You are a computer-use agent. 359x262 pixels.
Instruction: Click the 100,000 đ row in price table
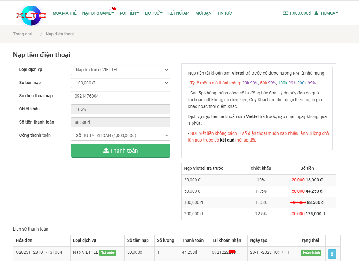(259, 203)
